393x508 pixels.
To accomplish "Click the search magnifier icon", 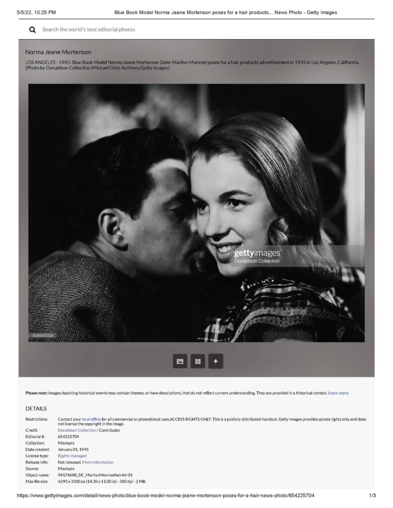I will (x=32, y=30).
